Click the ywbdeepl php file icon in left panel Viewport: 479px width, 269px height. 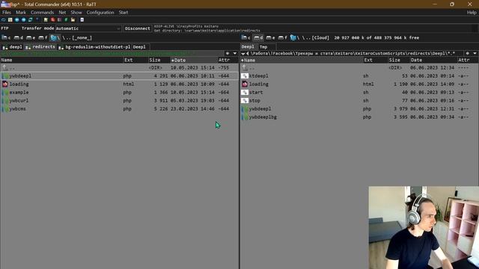tap(5, 76)
